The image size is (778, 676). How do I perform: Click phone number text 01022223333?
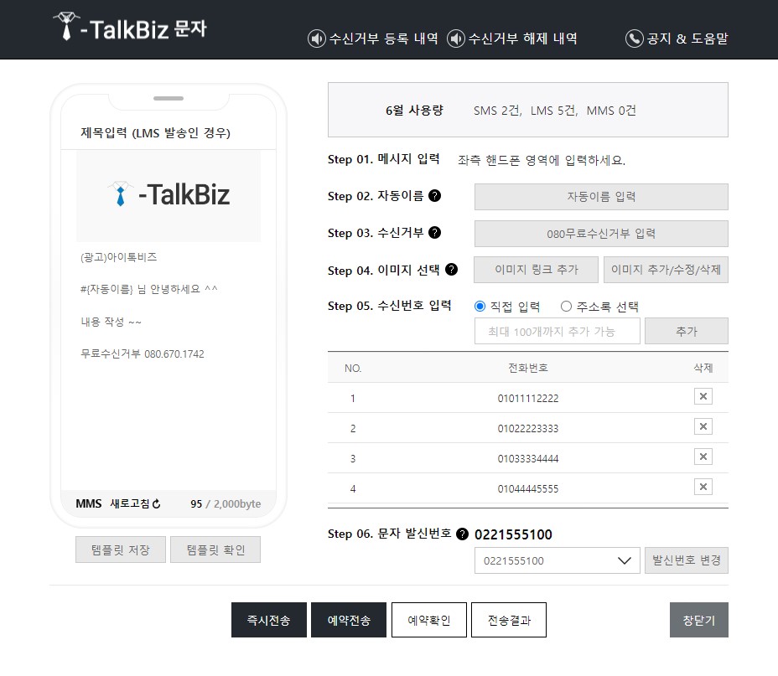(528, 429)
